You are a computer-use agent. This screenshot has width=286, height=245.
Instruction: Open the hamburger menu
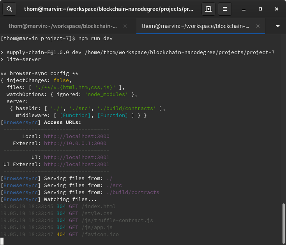pos(225,9)
